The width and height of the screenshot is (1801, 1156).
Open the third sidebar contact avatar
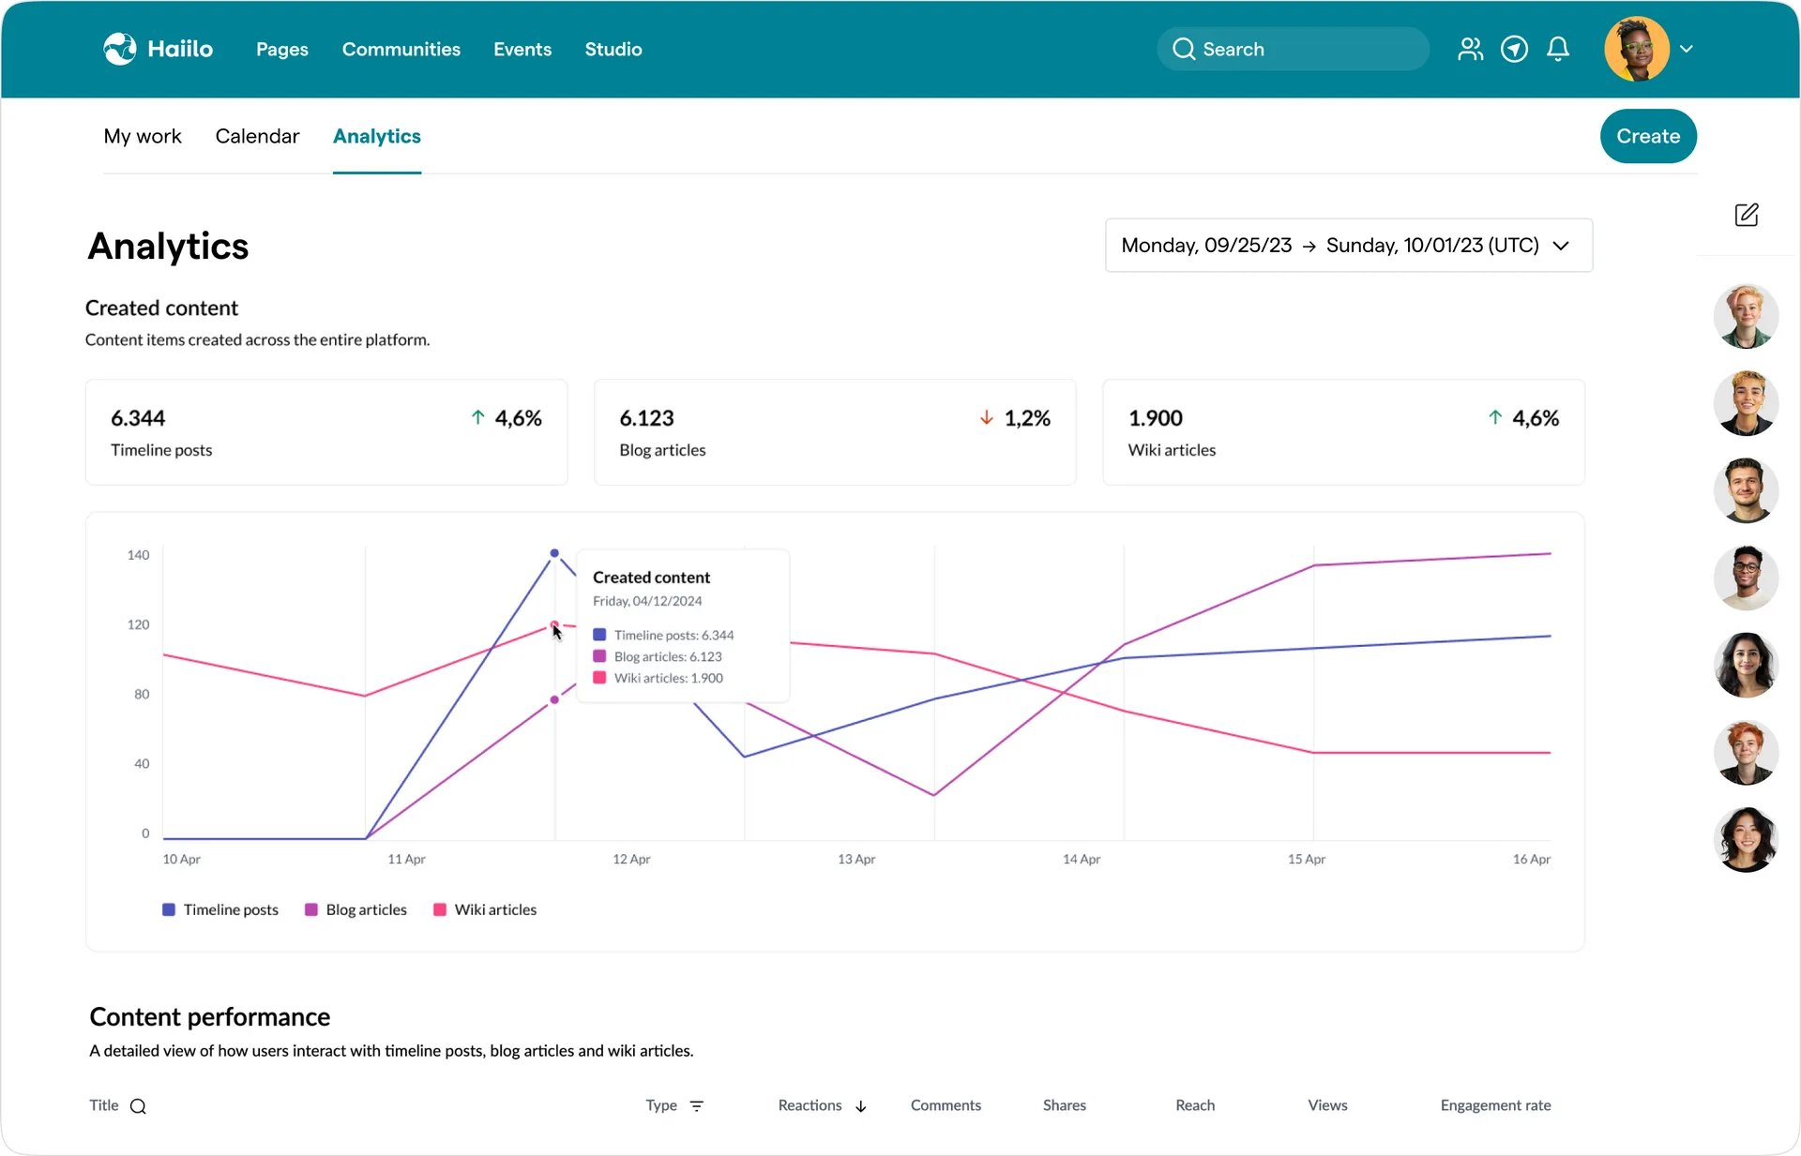[x=1746, y=490]
